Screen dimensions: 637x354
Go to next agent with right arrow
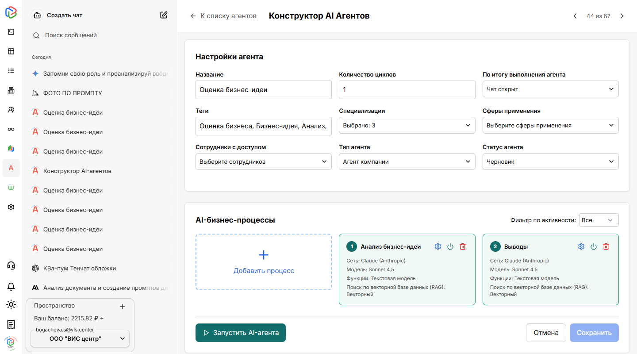pos(622,16)
